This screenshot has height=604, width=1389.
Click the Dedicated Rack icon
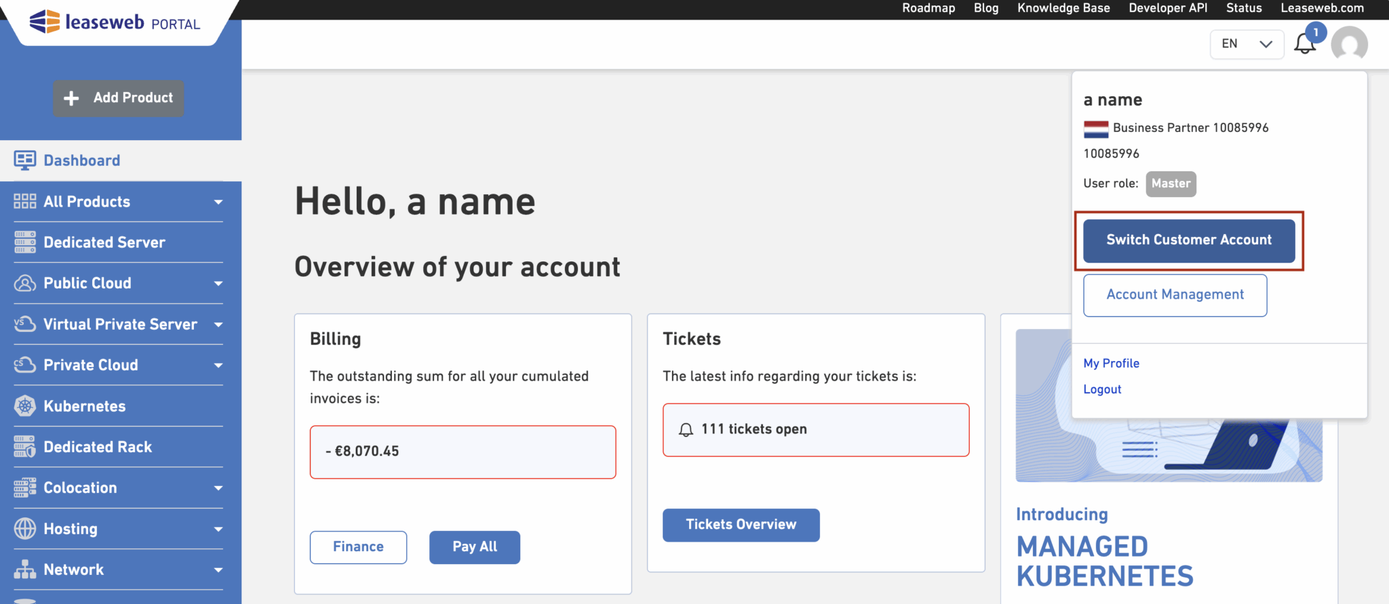[x=25, y=447]
